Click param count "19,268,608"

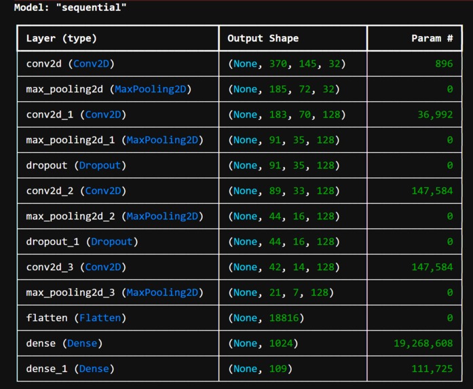click(423, 344)
